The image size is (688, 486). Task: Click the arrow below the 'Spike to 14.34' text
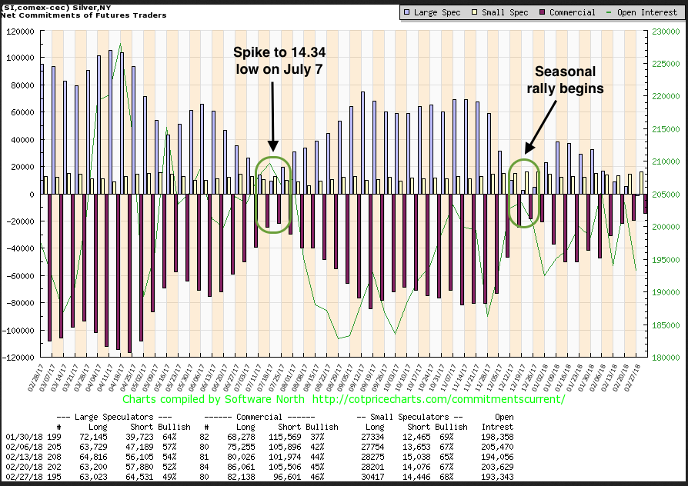[x=274, y=114]
